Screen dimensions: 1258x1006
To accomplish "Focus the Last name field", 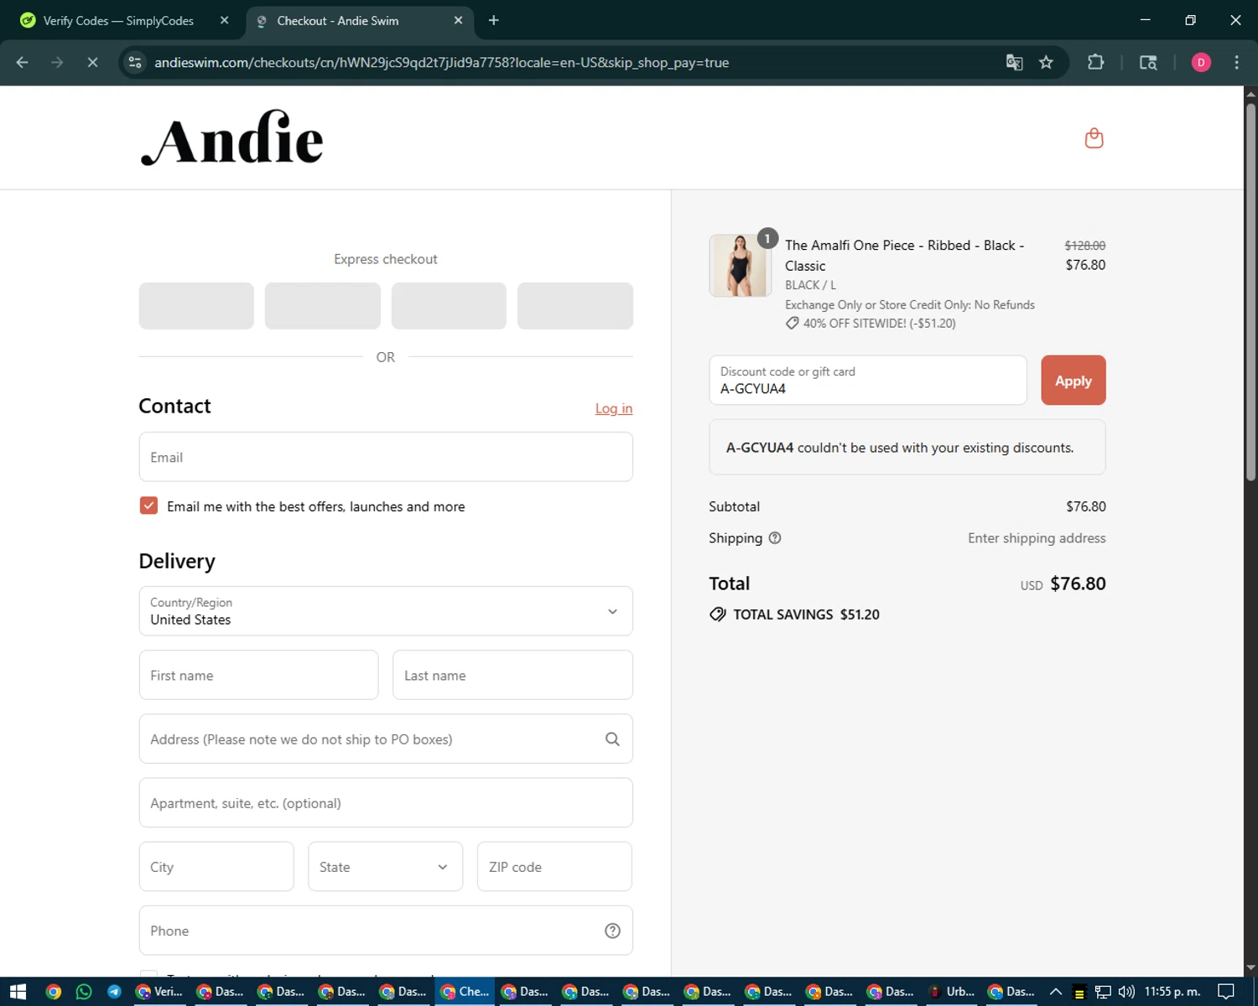I will pos(512,675).
